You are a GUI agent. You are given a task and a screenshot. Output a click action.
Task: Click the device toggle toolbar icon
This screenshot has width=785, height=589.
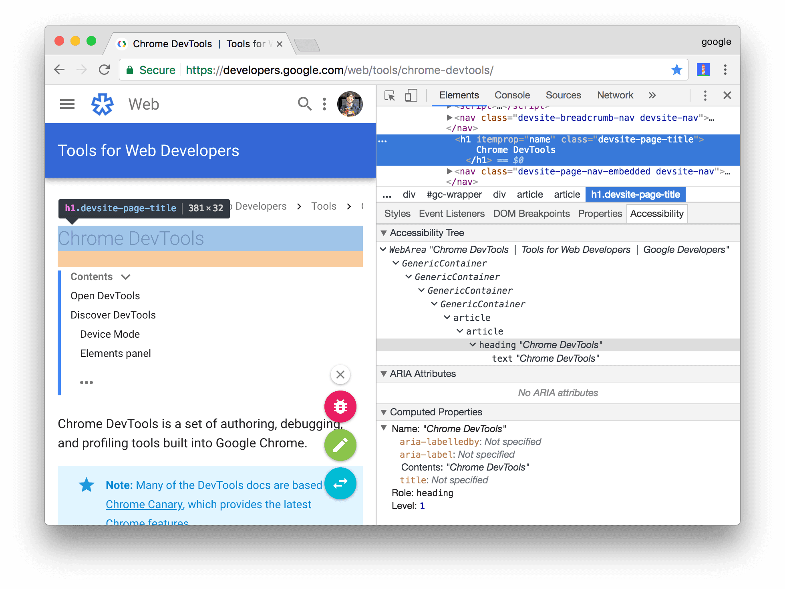[409, 96]
